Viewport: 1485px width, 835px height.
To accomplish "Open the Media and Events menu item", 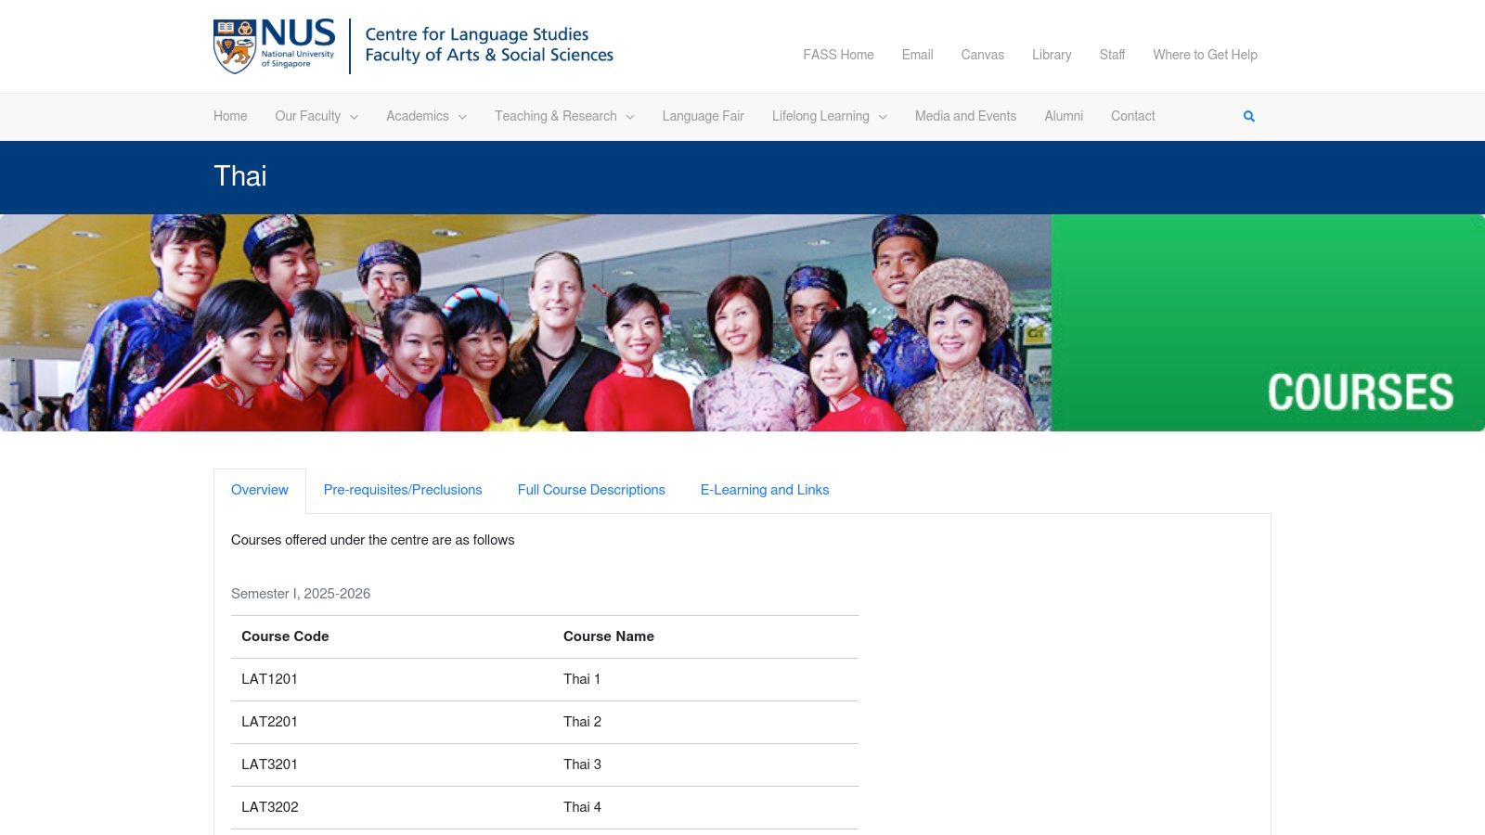I will [965, 116].
